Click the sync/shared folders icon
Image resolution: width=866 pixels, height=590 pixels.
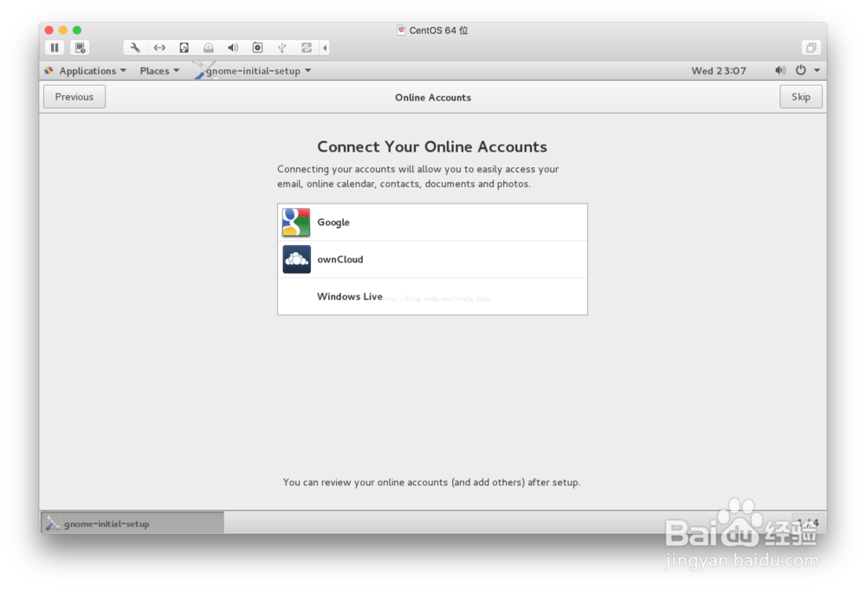(x=307, y=48)
